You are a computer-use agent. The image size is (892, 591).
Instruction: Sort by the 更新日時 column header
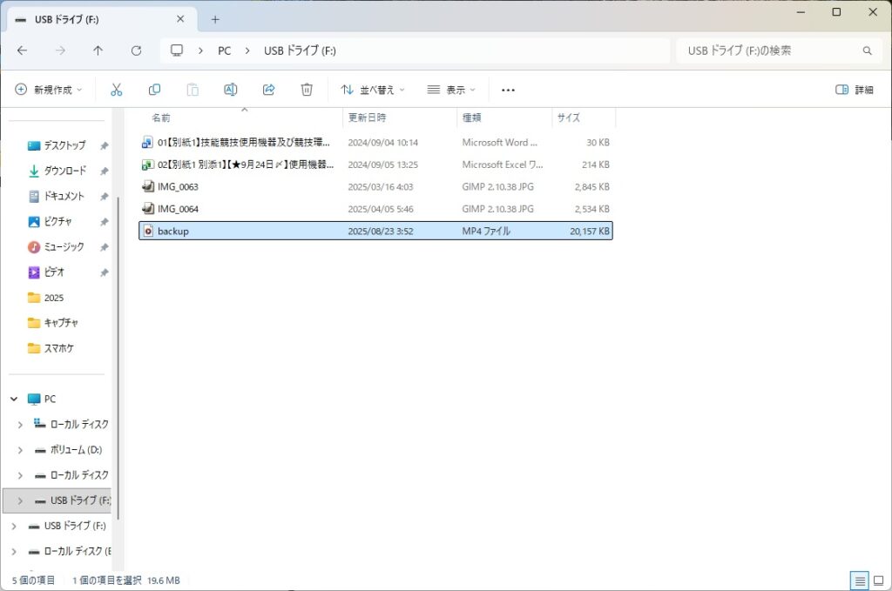[x=367, y=118]
